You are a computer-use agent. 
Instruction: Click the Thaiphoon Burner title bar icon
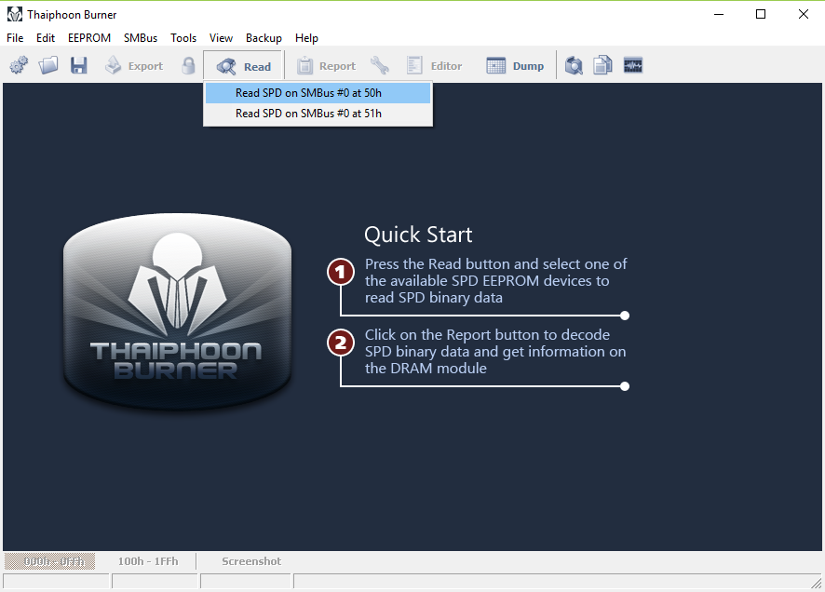[x=14, y=14]
